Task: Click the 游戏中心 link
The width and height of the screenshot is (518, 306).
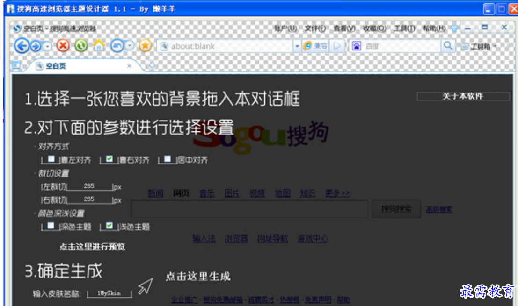Action: (x=313, y=238)
